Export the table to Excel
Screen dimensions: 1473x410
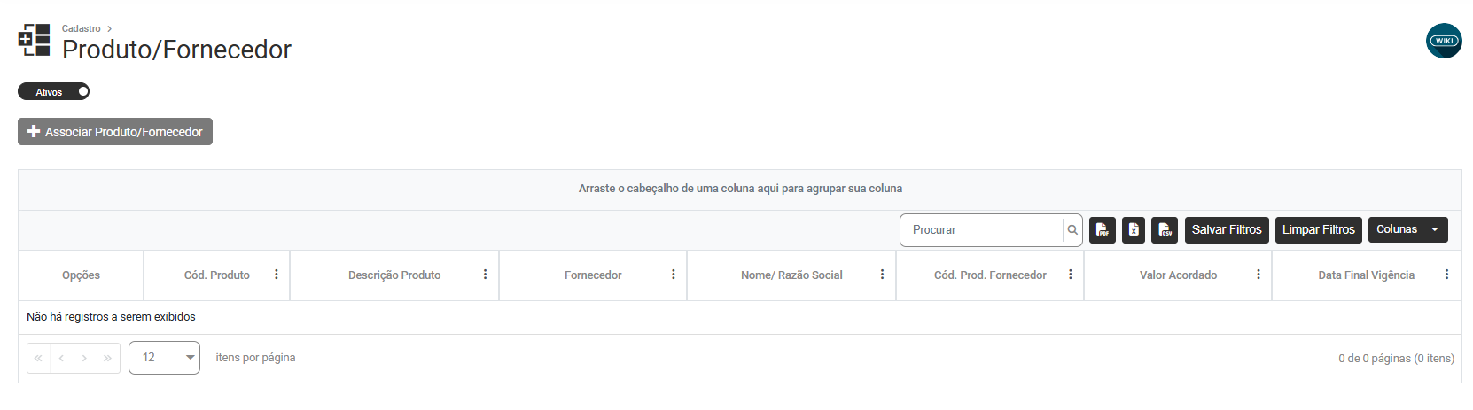(x=1134, y=230)
